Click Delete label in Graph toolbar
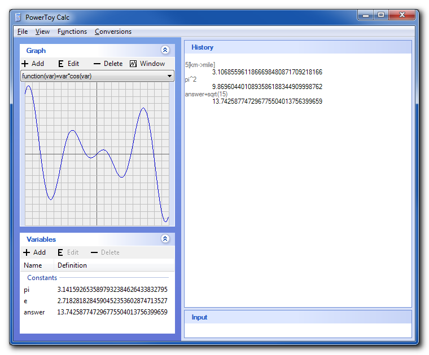This screenshot has height=355, width=429. (113, 64)
